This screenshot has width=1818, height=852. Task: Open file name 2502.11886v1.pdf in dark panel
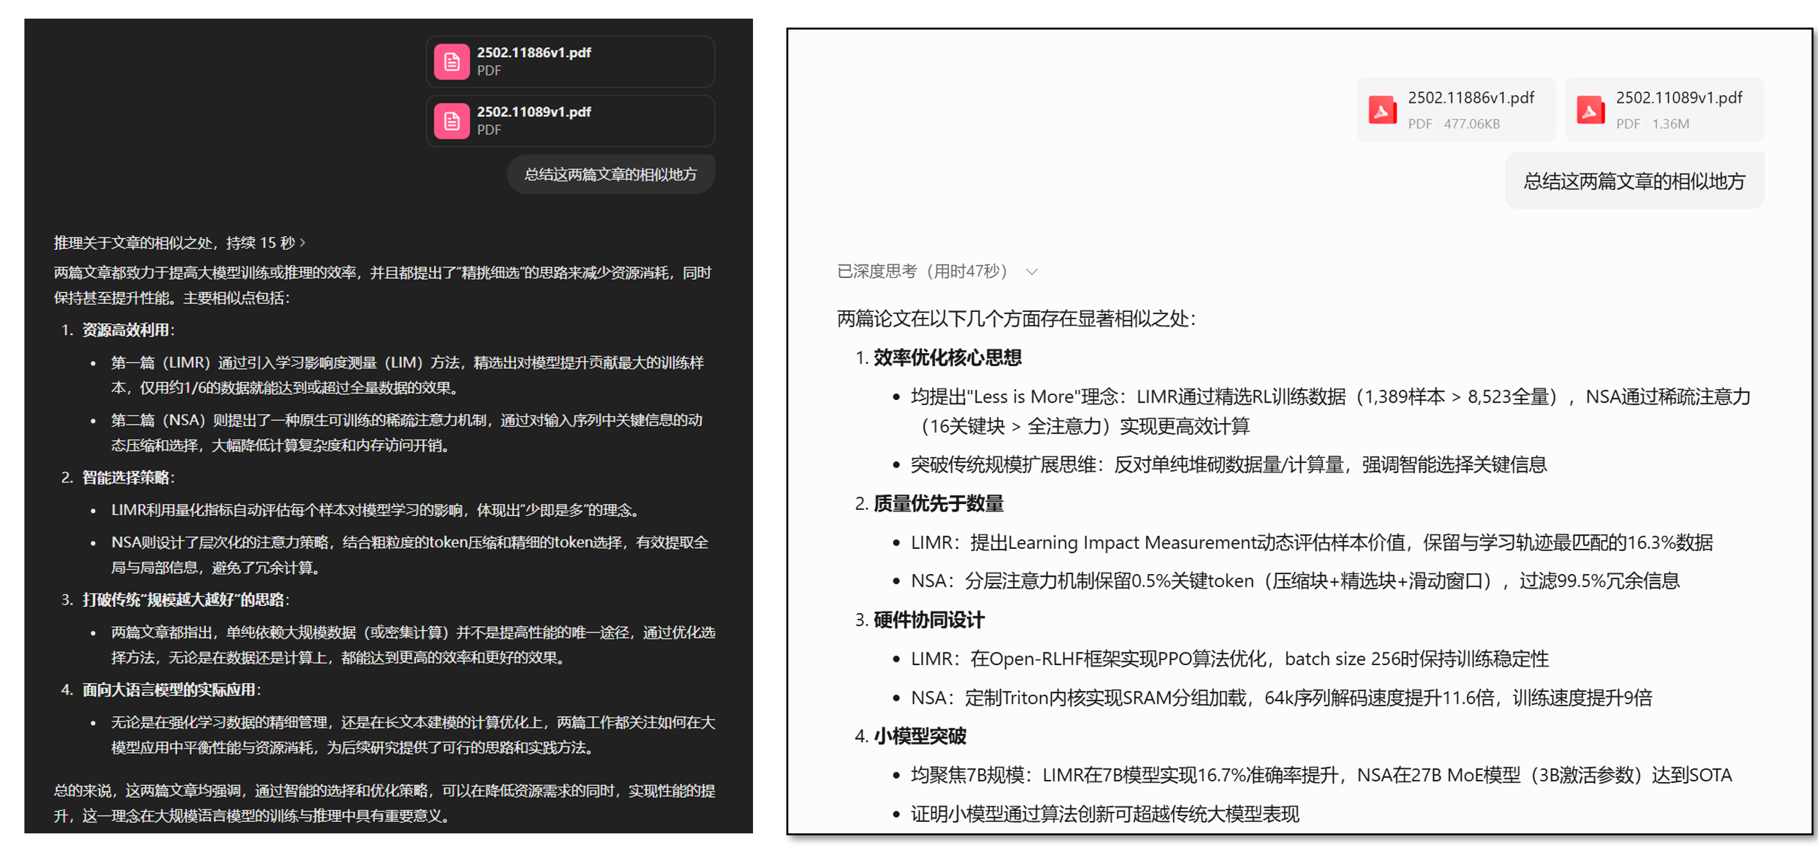[533, 52]
